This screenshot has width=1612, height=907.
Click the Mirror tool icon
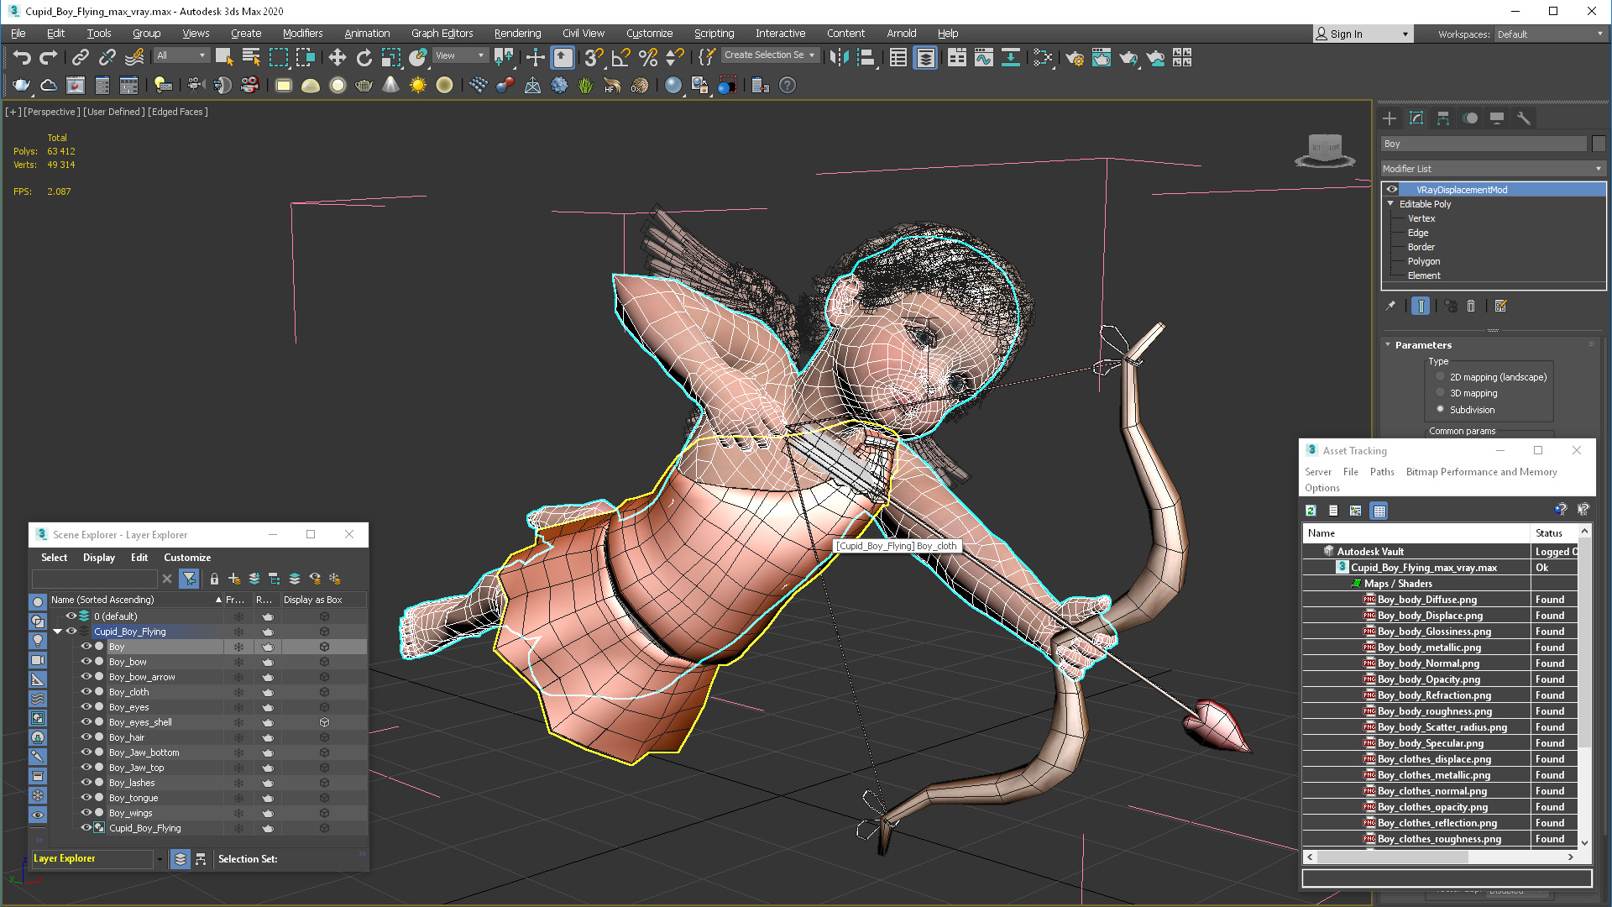point(839,57)
